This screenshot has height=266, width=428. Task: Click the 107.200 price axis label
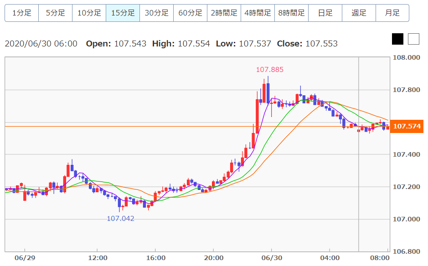[407, 187]
